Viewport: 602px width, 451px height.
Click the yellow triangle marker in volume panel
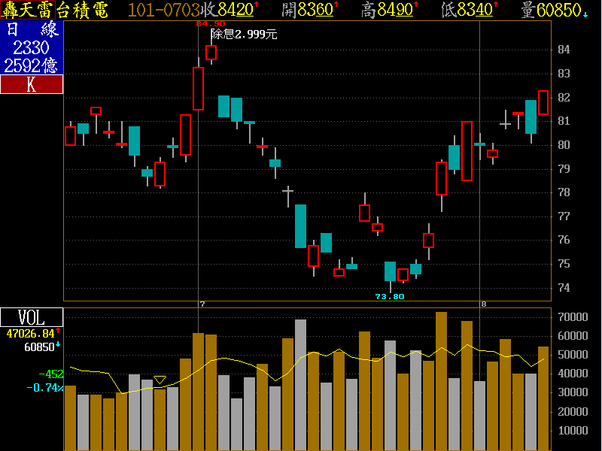pos(160,380)
